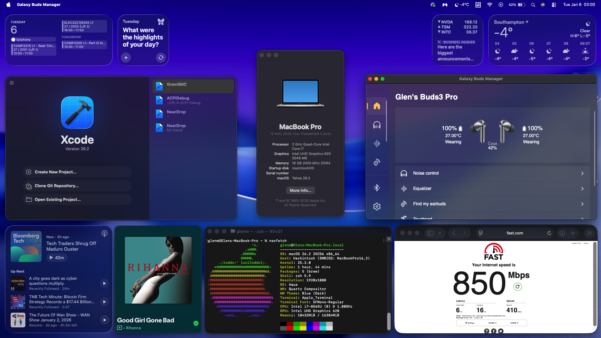Image resolution: width=601 pixels, height=338 pixels.
Task: Click More Info in About This Mac
Action: 300,190
